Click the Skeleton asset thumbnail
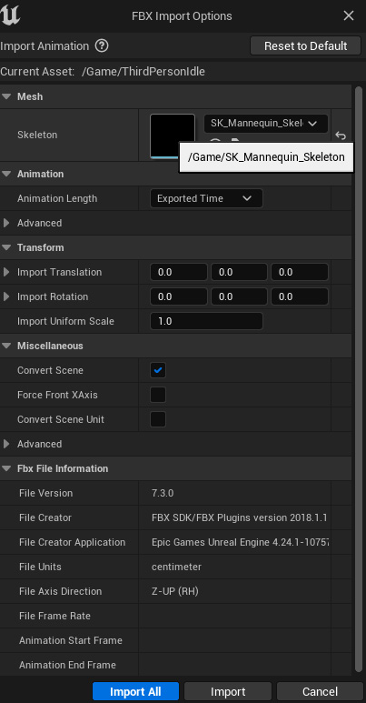 coord(173,136)
